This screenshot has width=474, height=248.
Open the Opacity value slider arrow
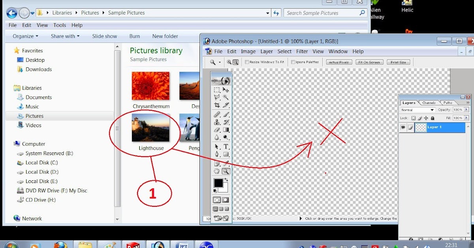click(466, 110)
